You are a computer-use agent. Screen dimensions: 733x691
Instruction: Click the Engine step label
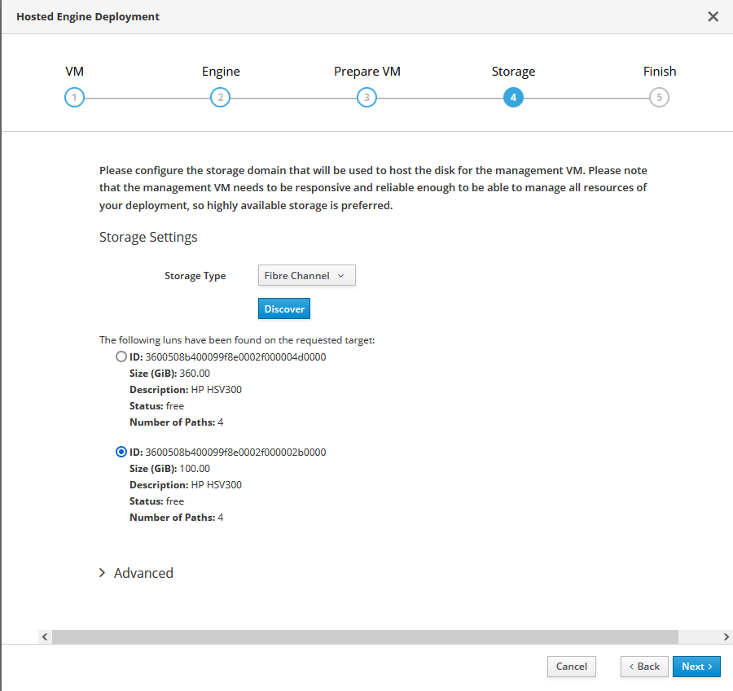221,72
